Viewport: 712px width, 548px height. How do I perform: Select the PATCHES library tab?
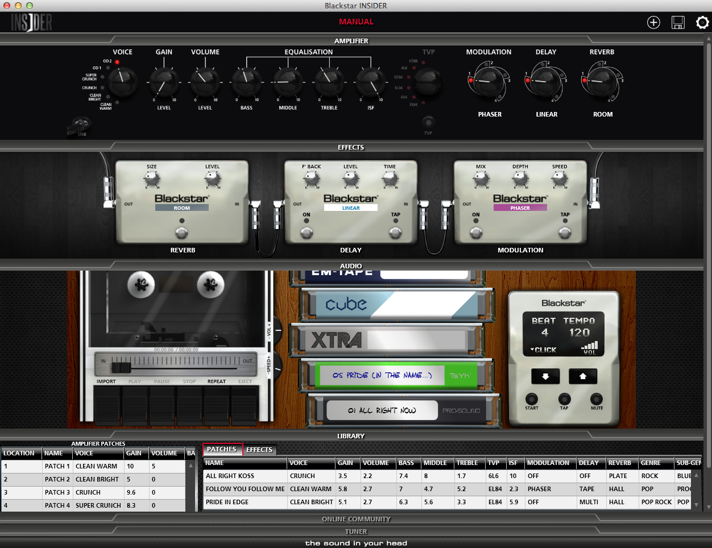(222, 449)
